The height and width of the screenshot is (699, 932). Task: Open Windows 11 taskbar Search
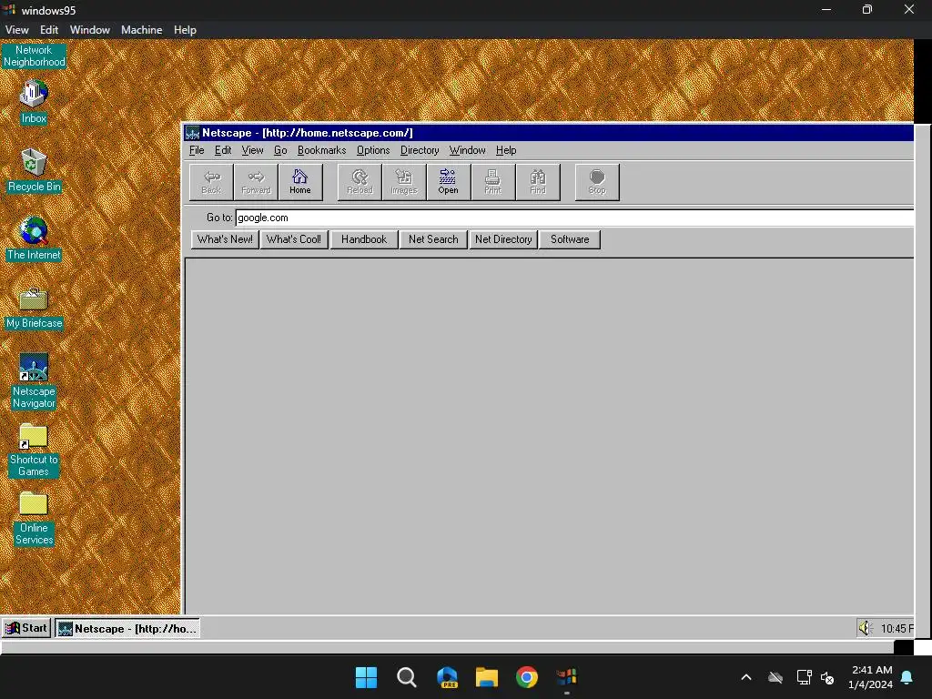[407, 677]
